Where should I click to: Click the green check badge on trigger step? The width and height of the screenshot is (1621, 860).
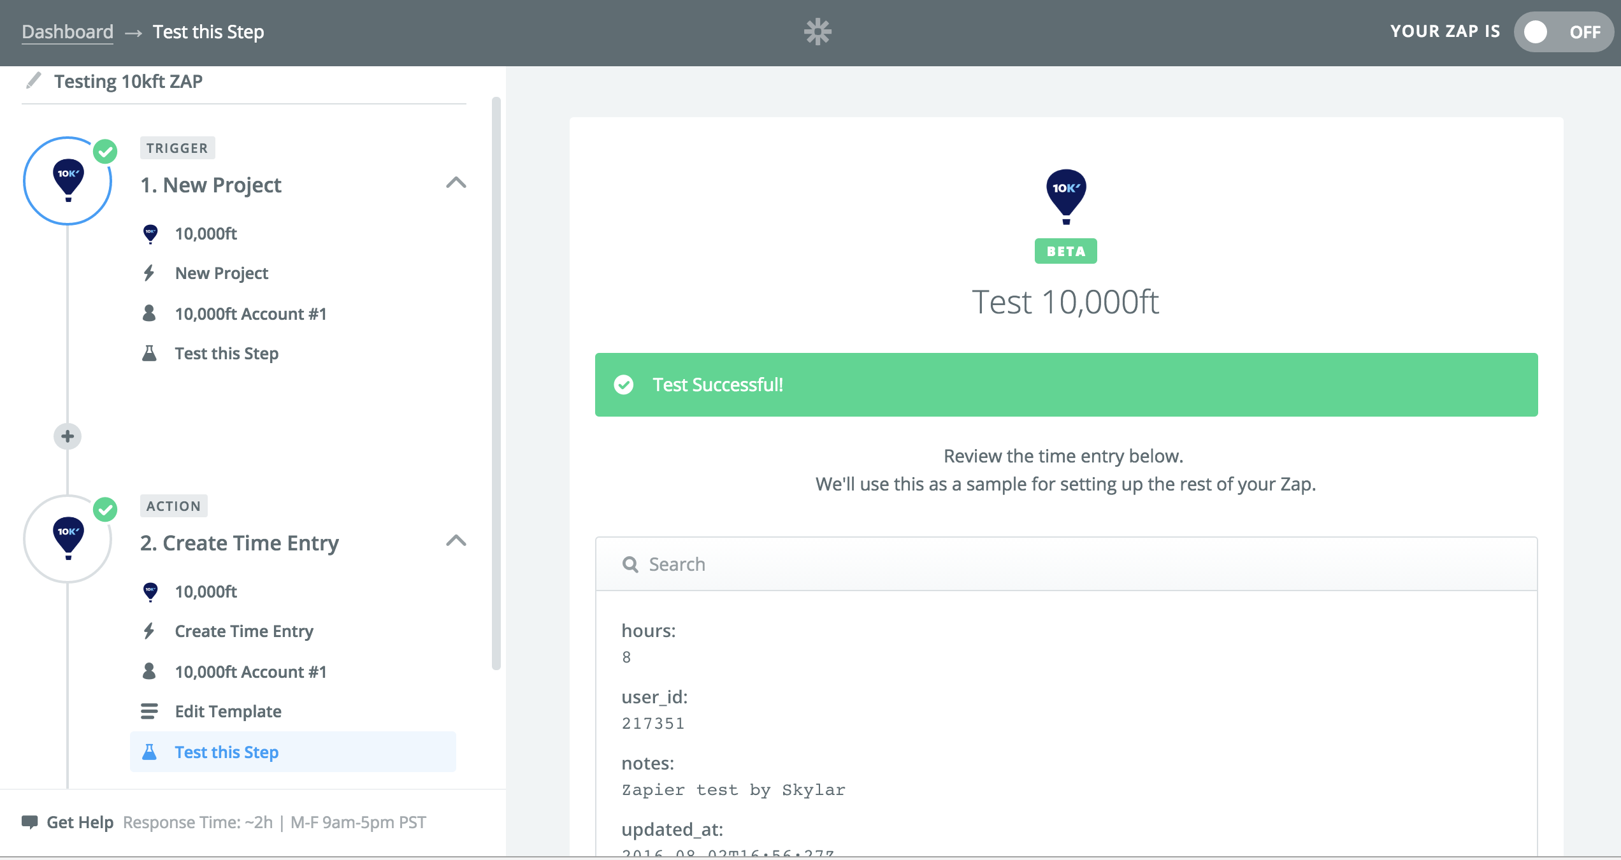click(105, 152)
